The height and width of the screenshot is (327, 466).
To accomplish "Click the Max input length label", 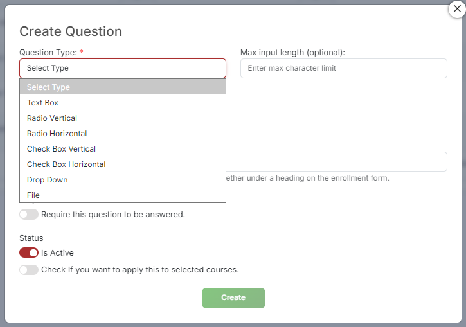I will (292, 53).
